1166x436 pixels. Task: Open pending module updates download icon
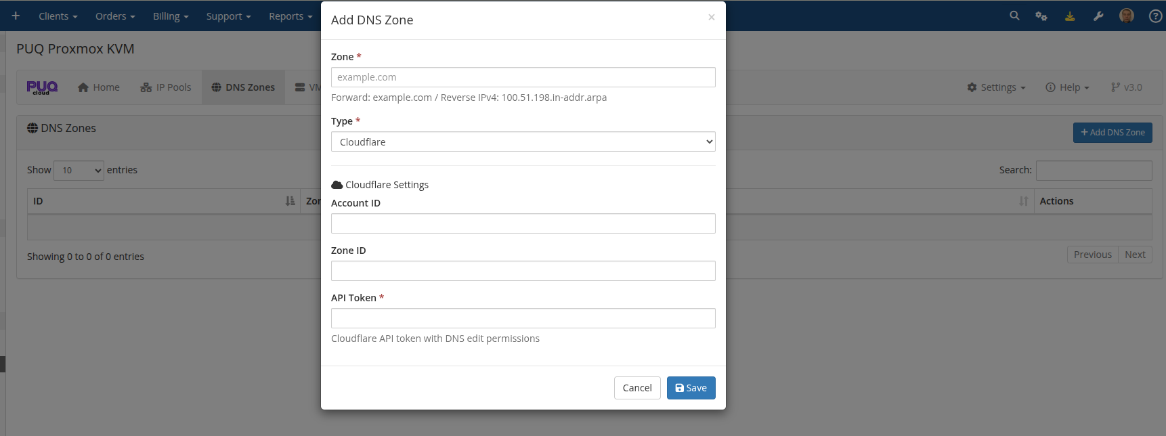1070,15
